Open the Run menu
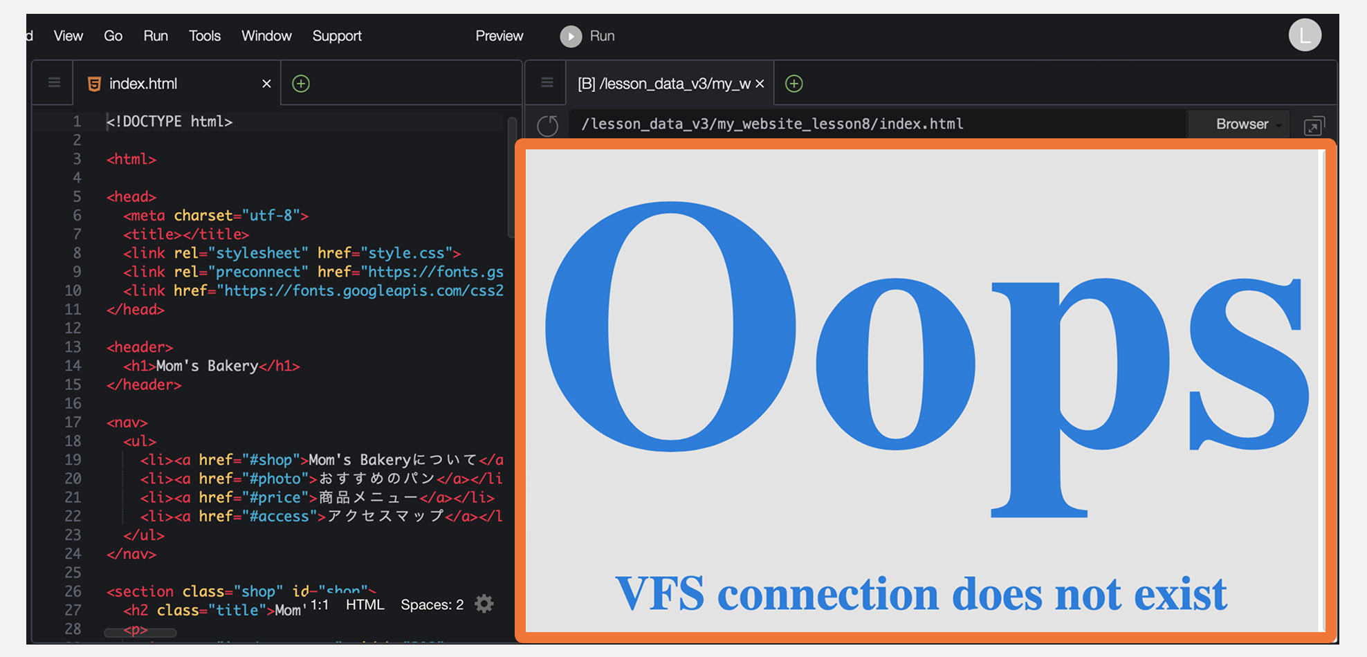 coord(156,36)
